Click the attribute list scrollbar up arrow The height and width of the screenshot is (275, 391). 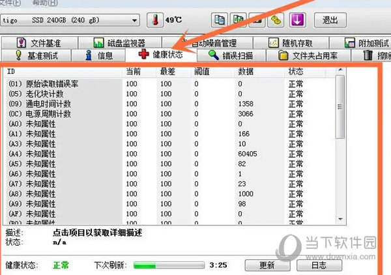[340, 70]
